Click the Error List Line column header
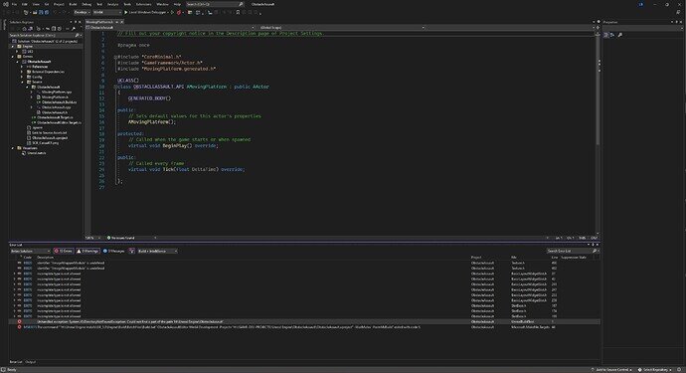The height and width of the screenshot is (373, 686). (555, 257)
